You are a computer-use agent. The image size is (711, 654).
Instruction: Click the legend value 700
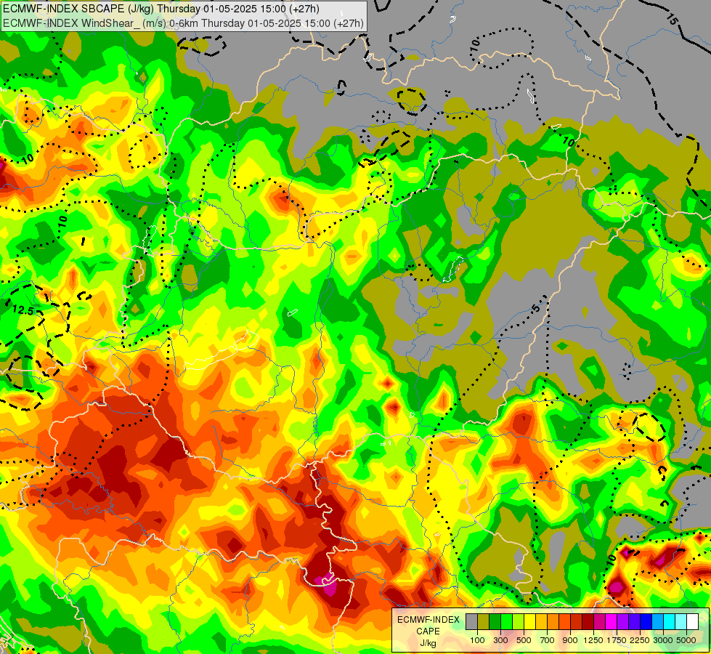(x=547, y=640)
